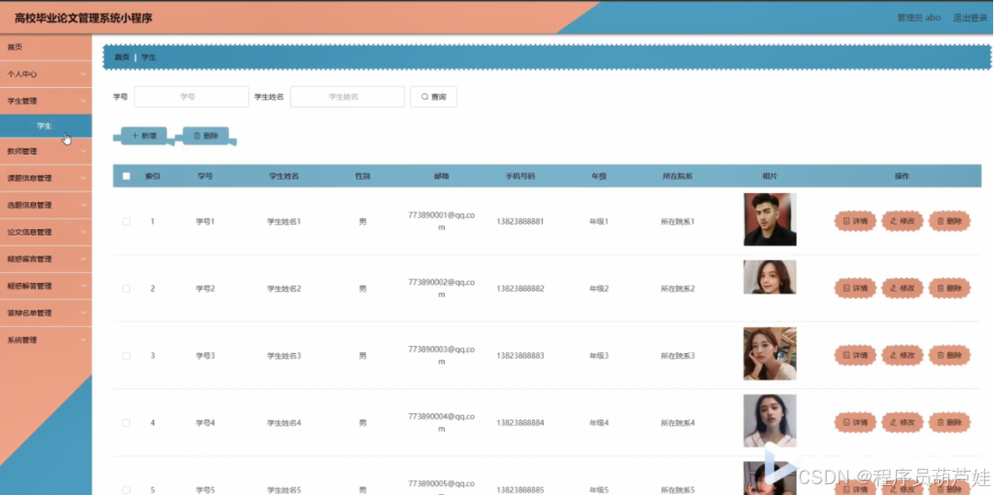994x495 pixels.
Task: Click 修改 for 学生姓名1 row
Action: pos(902,221)
